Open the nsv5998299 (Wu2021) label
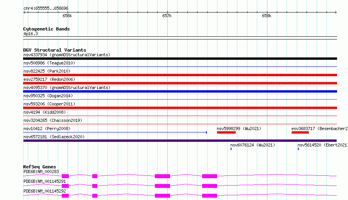The height and width of the screenshot is (200, 348). [239, 129]
